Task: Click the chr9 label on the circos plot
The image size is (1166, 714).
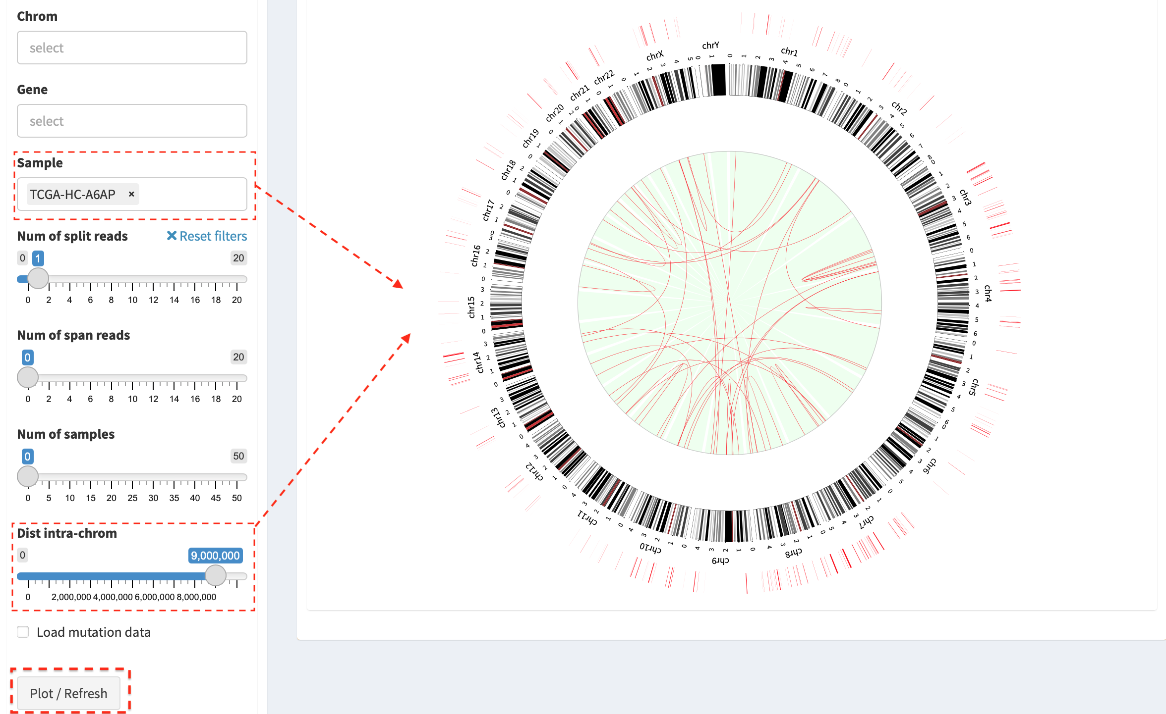Action: tap(720, 561)
